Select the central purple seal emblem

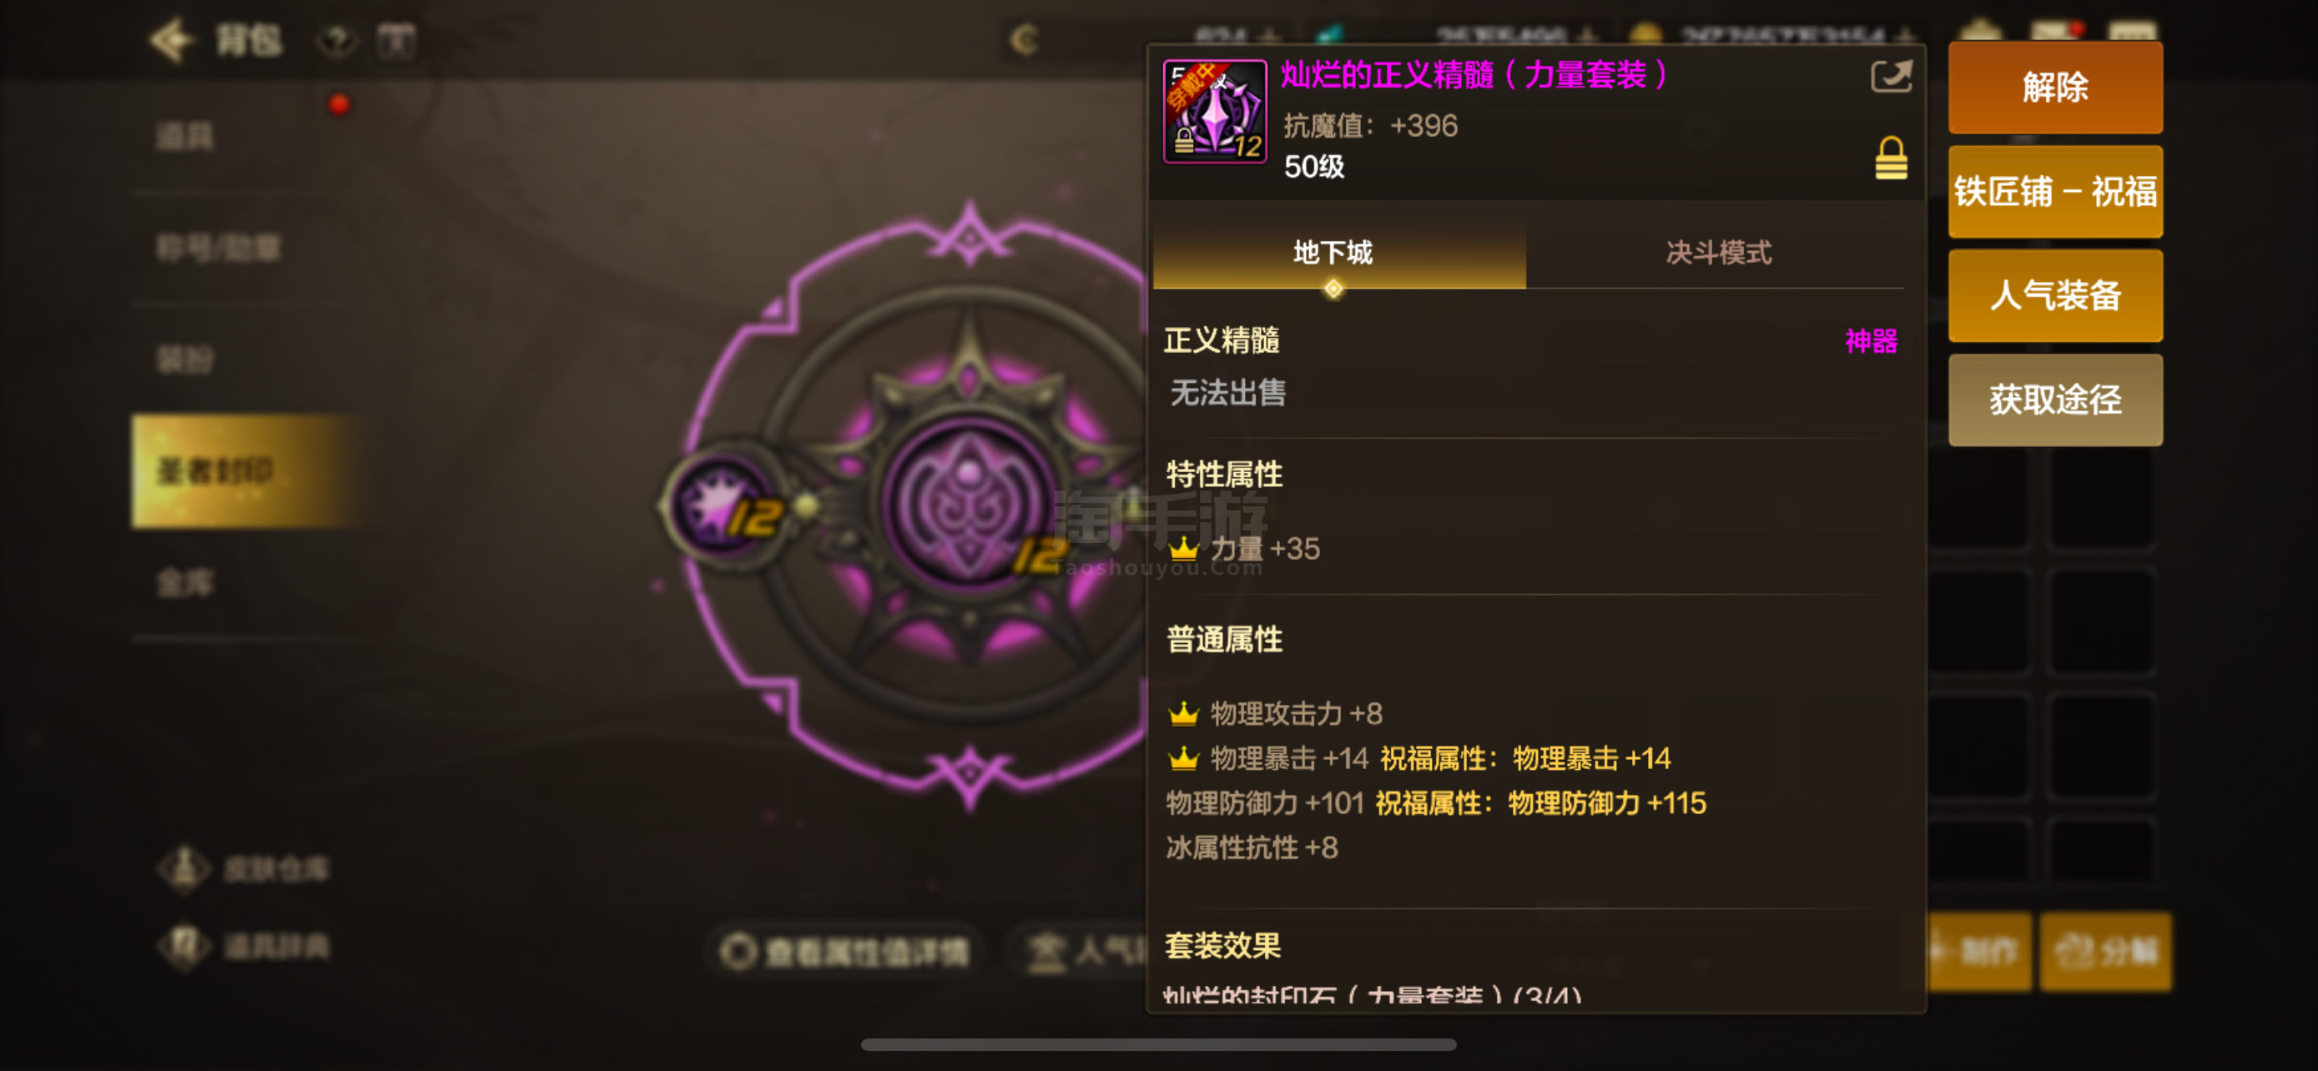[x=968, y=505]
